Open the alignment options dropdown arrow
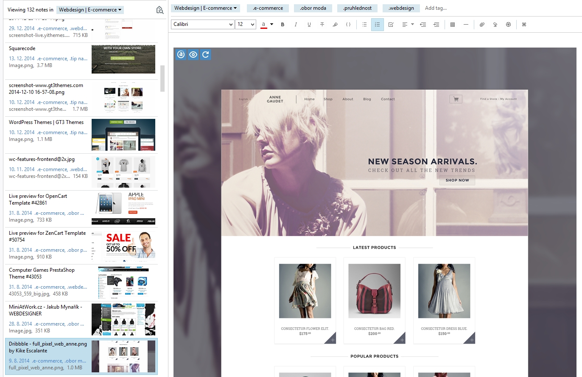 point(412,25)
